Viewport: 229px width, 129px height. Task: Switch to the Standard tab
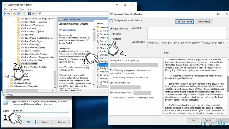point(75,91)
